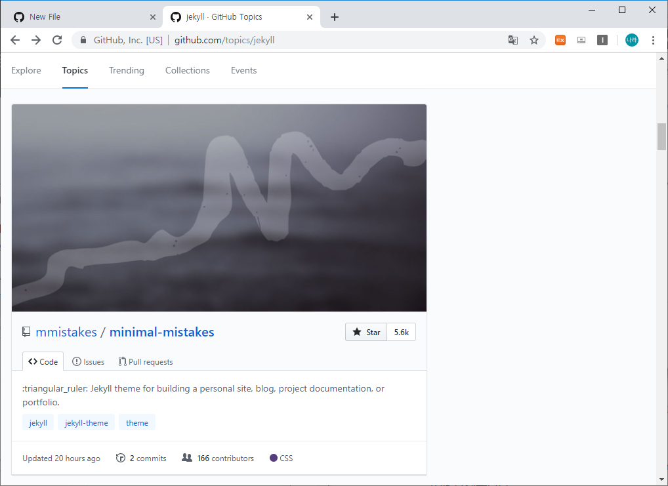Image resolution: width=668 pixels, height=486 pixels.
Task: Open the Issues tab of the repository card
Action: coord(88,361)
